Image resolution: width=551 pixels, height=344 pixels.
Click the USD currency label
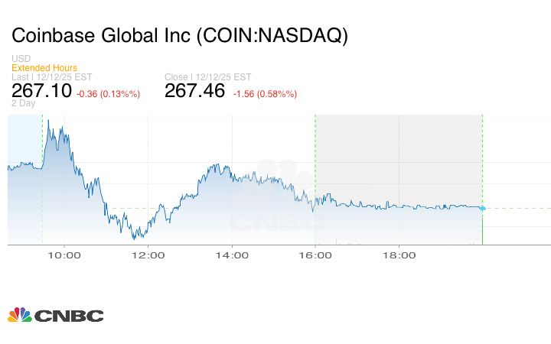pos(21,60)
